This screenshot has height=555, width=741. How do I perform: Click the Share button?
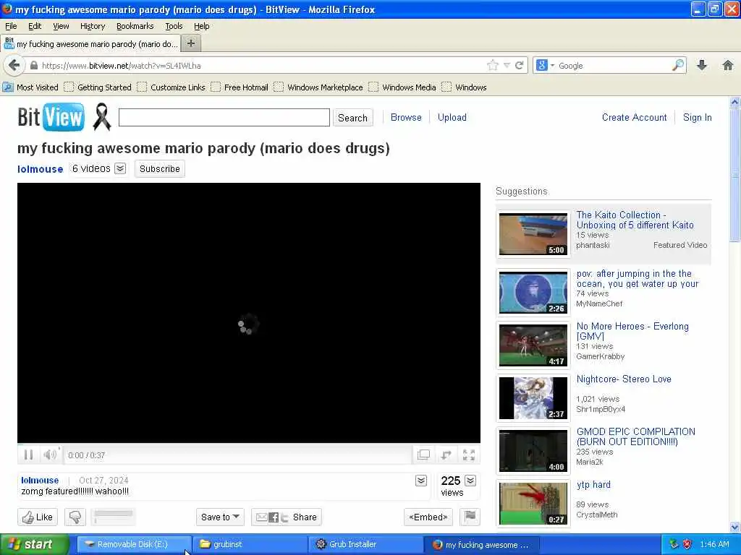pos(287,517)
